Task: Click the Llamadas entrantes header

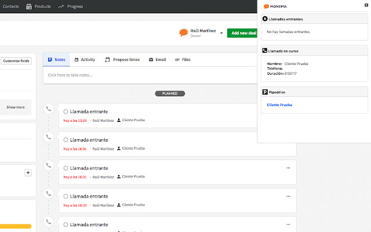Action: (314, 19)
